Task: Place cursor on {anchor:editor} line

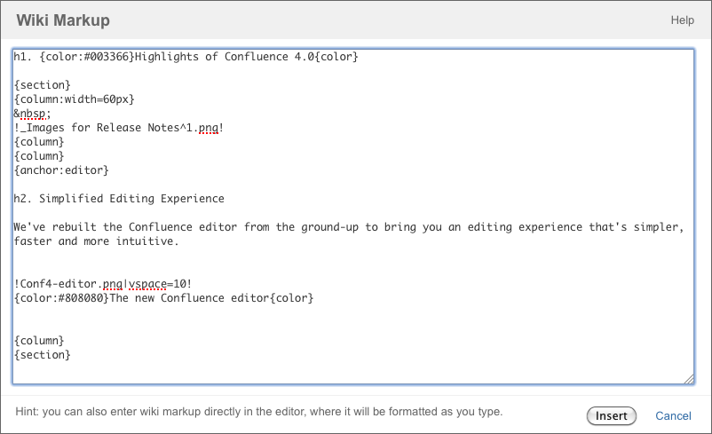Action: coord(61,170)
